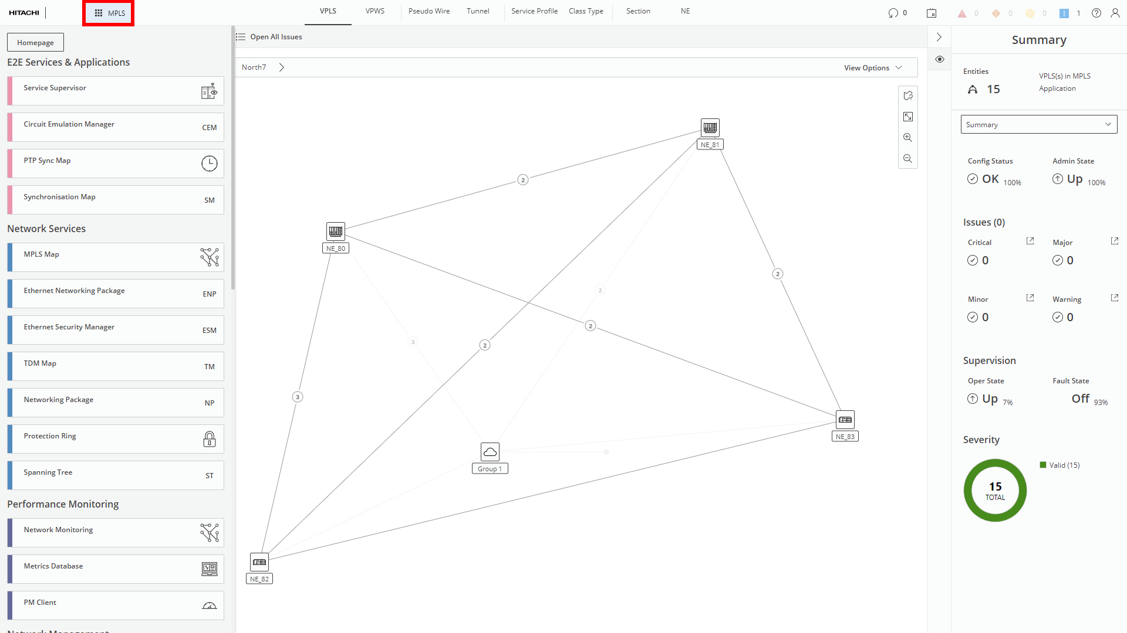Screen dimensions: 1127x633
Task: Click Open All Issues link
Action: pos(276,37)
